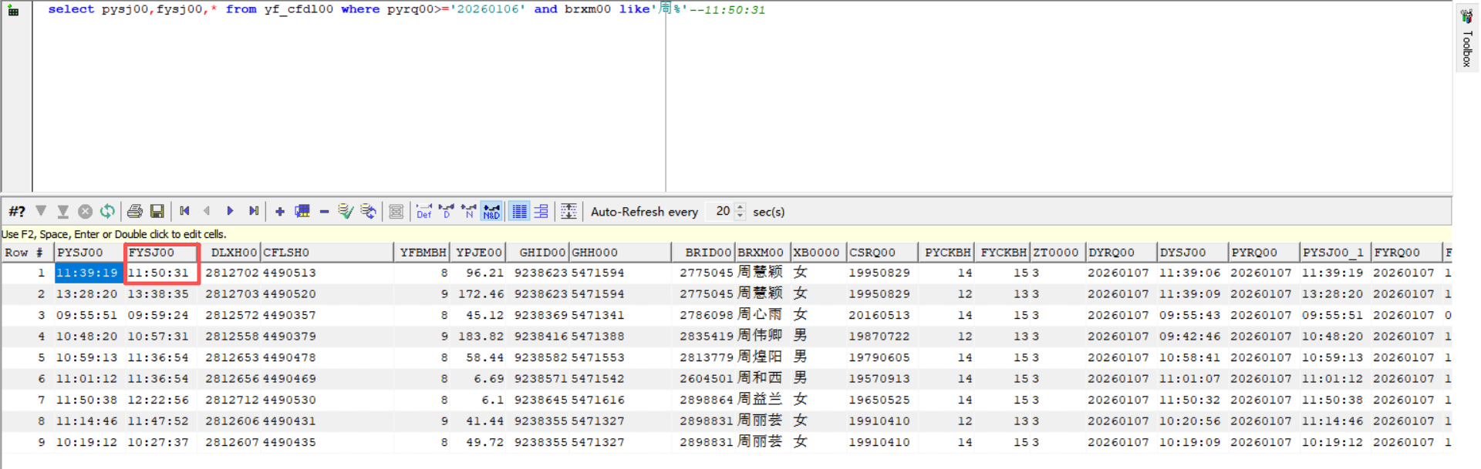Click the YFBMBH column header
This screenshot has width=1481, height=469.
[x=423, y=253]
